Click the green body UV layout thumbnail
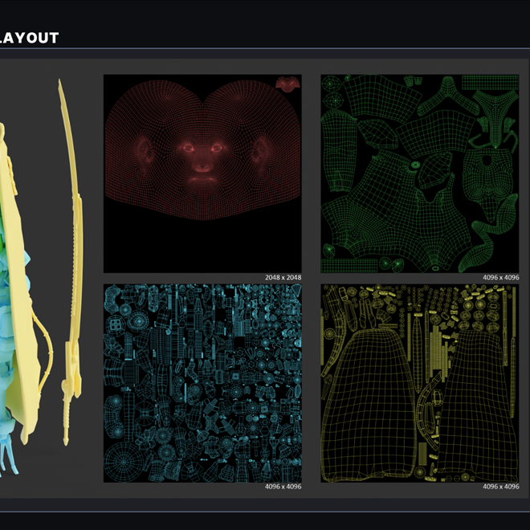Viewport: 530px width, 530px height. (420, 173)
